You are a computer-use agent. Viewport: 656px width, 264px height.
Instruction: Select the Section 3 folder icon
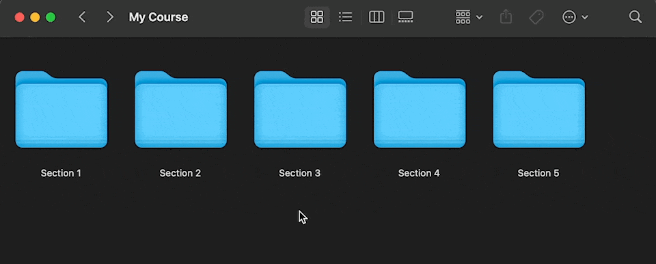coord(300,109)
